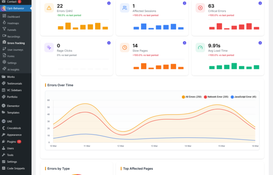Select Dashboard in Opti-Behavior submenu
Viewport: 273px width, 175px height.
(x=13, y=17)
